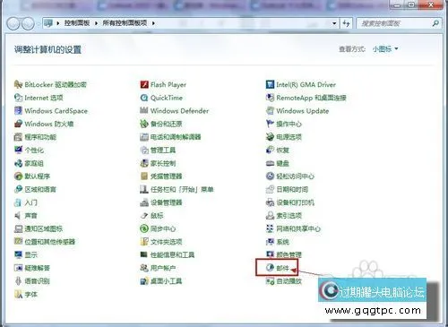448x327 pixels.
Task: Open BitLocker 驱动器加密 icon
Action: (x=50, y=84)
